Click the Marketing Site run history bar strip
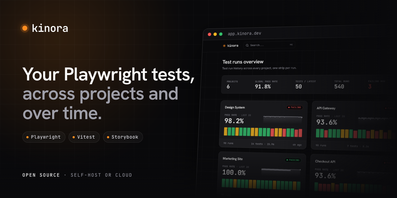Viewport: 397px width, 198px height. tap(261, 184)
